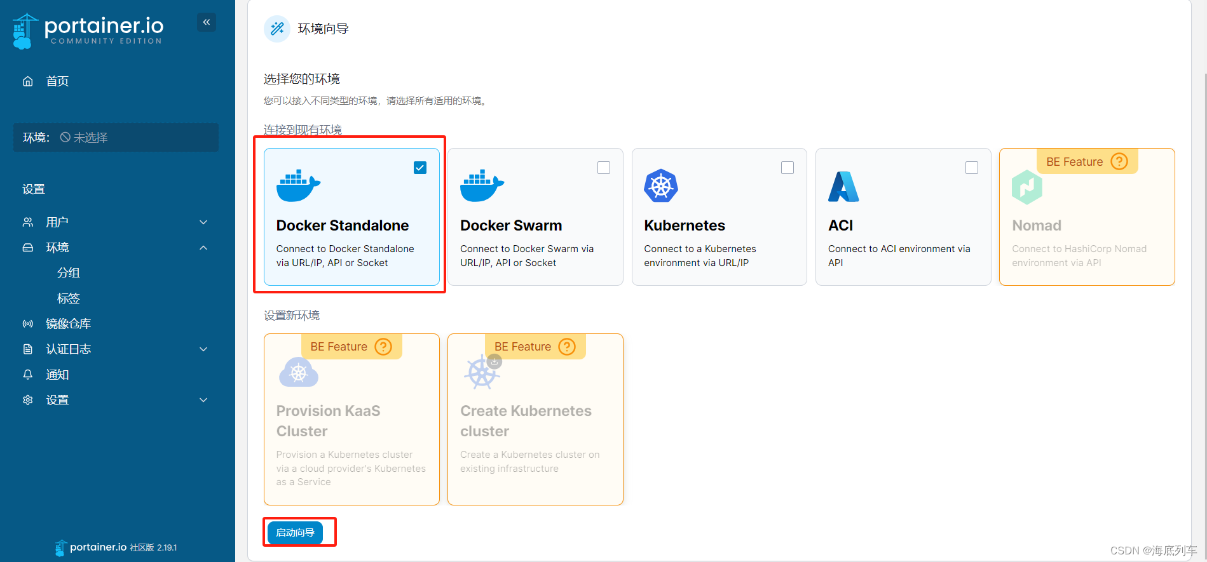
Task: Click Connect to a Kubernetes environment text
Action: (700, 256)
